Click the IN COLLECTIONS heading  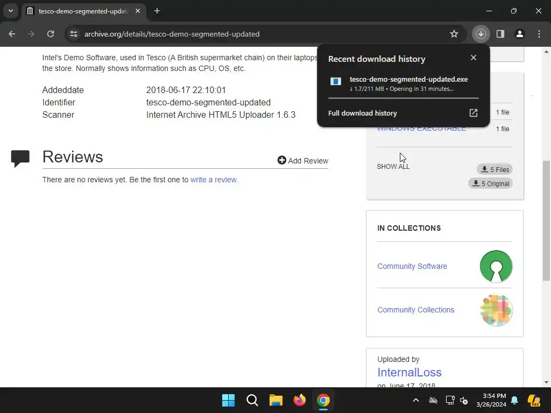pyautogui.click(x=409, y=228)
